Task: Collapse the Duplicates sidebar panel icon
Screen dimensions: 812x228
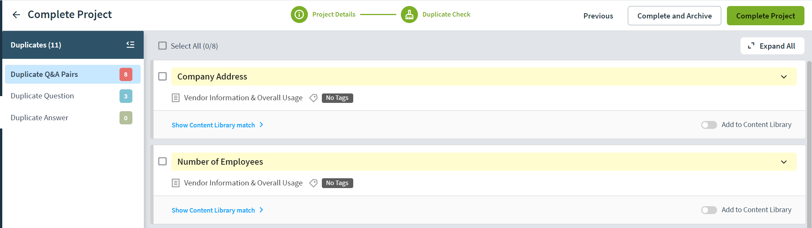Action: coord(130,45)
